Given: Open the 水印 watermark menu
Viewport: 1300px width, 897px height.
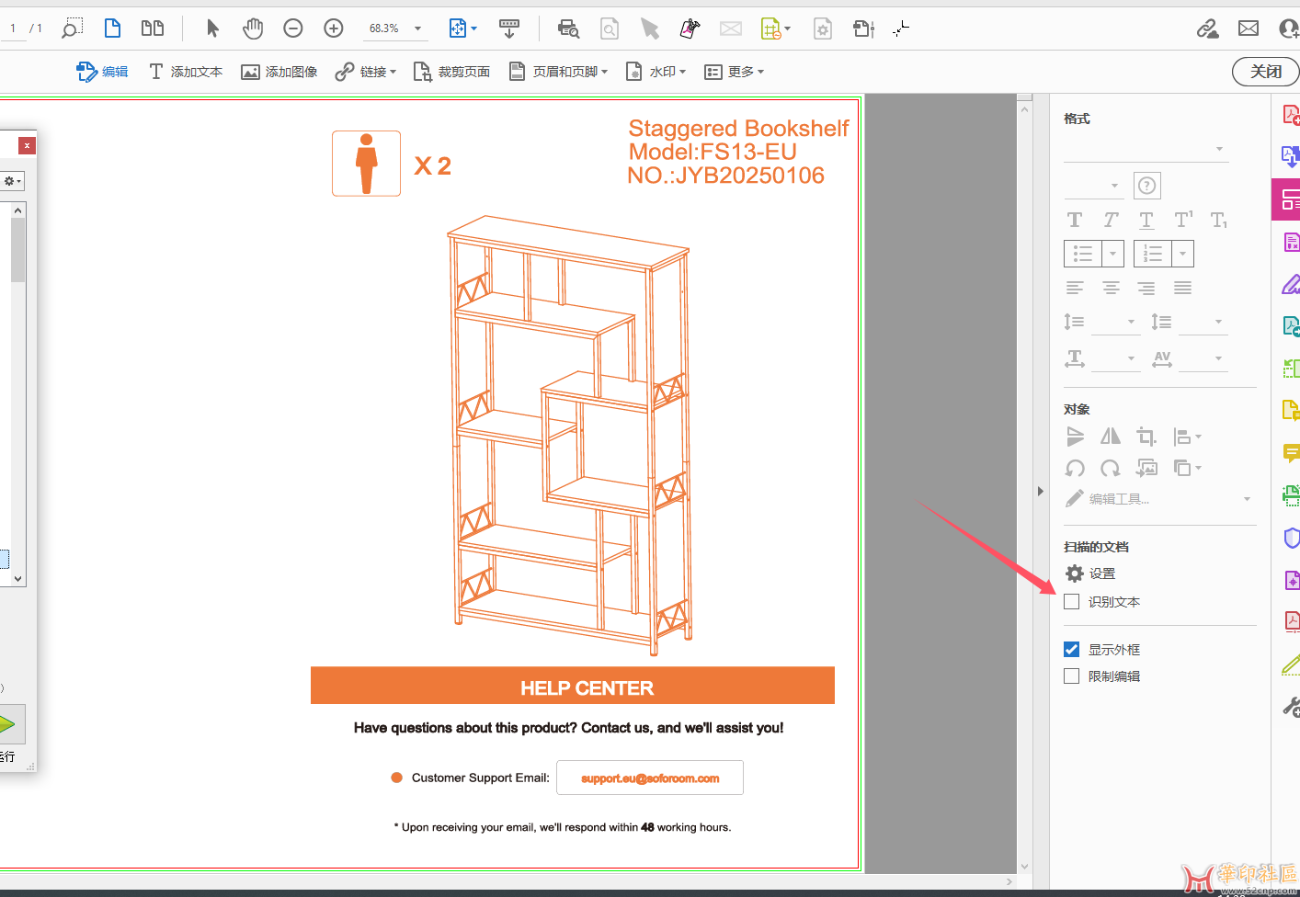Looking at the screenshot, I should tap(656, 72).
